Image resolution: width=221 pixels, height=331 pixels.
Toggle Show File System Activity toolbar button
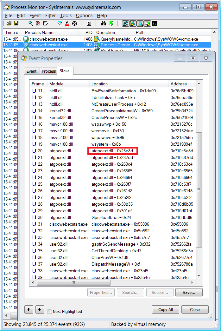[133, 23]
